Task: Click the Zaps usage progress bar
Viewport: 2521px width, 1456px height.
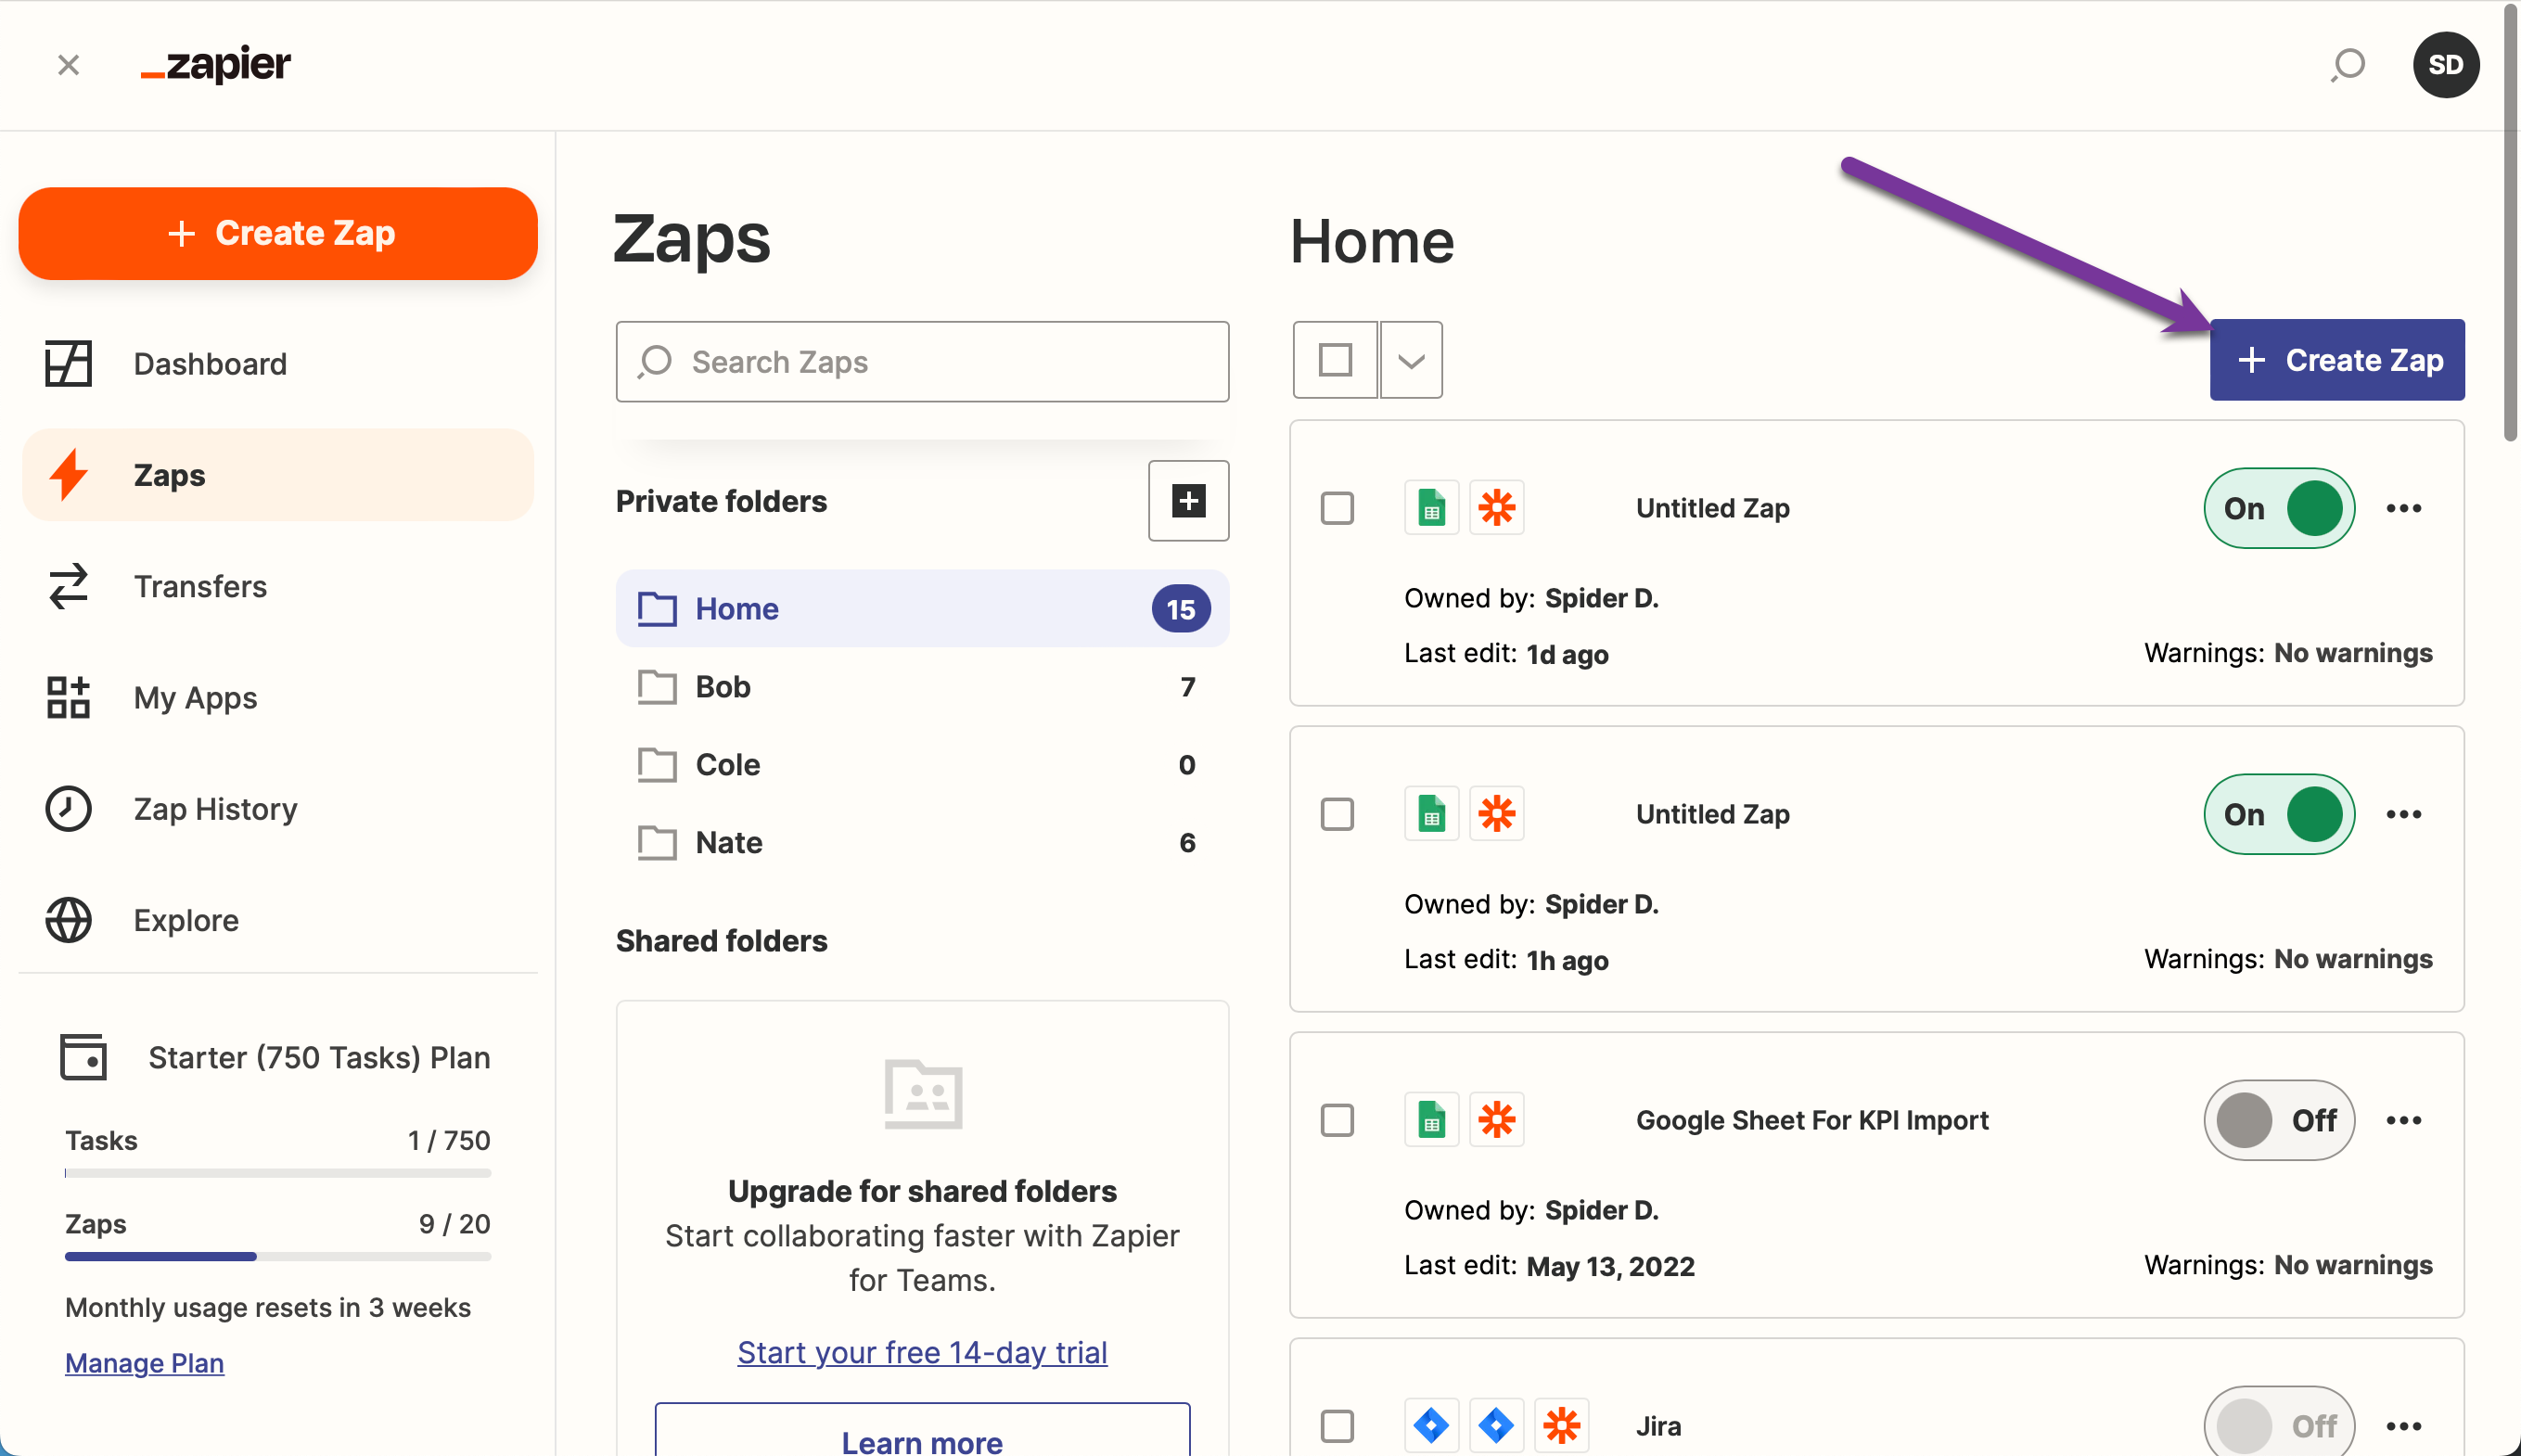Action: pyautogui.click(x=278, y=1257)
